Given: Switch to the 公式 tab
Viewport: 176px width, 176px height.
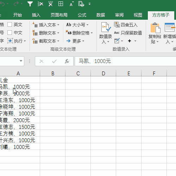Looking at the screenshot, I should [82, 15].
